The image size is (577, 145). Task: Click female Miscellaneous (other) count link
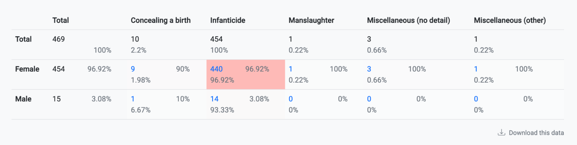click(476, 69)
